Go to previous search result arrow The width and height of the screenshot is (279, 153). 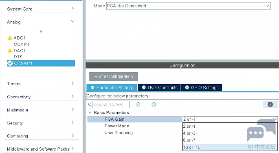coord(138,104)
